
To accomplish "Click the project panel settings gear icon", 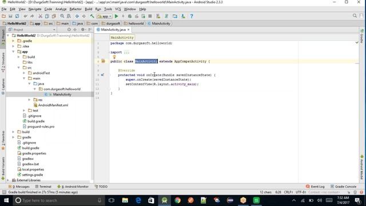I will [x=82, y=30].
